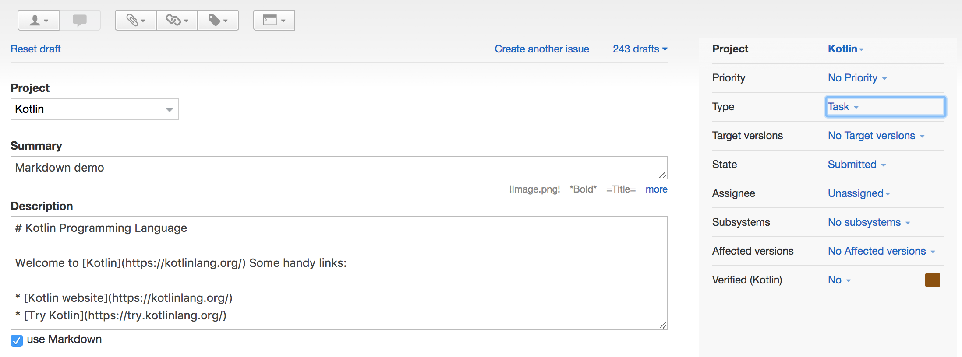Open the Submitted state menu
Image resolution: width=962 pixels, height=357 pixels.
pyautogui.click(x=856, y=164)
